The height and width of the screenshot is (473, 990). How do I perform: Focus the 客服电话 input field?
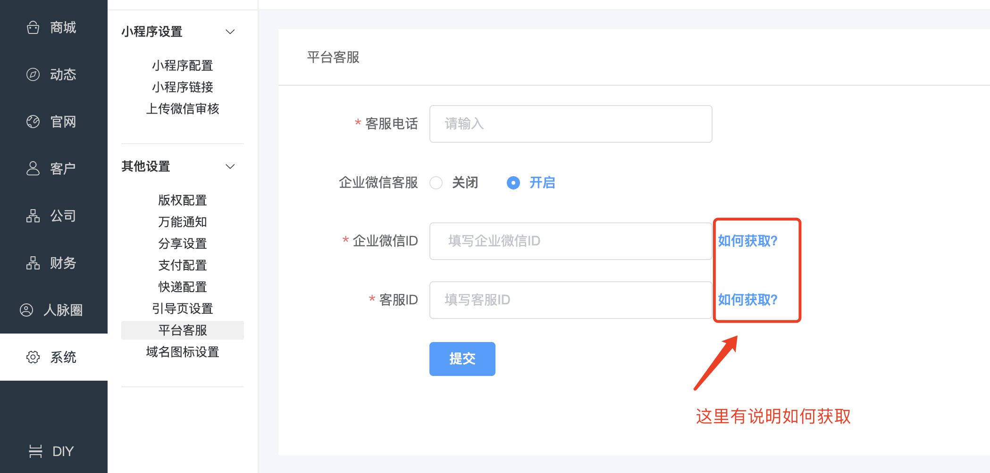tap(571, 124)
